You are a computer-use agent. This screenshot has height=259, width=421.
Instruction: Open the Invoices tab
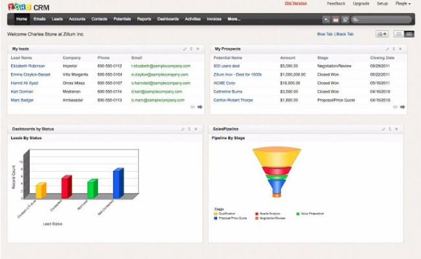point(214,19)
